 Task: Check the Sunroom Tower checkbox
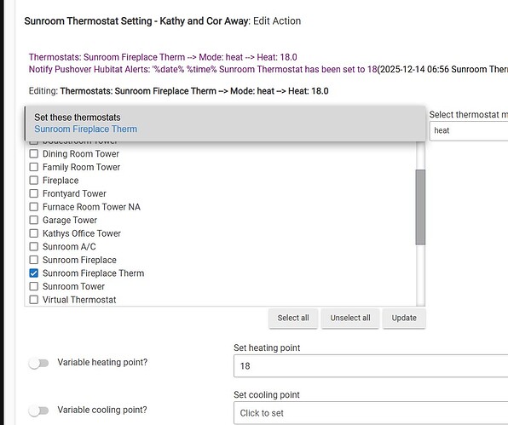click(x=34, y=286)
